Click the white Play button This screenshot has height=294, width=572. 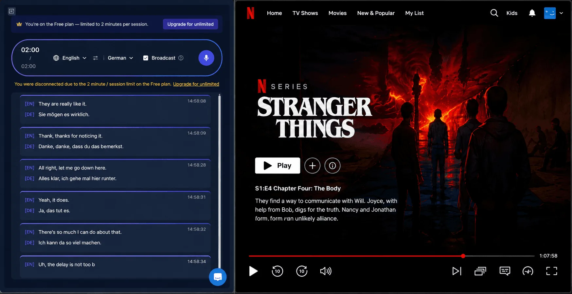[x=277, y=166]
